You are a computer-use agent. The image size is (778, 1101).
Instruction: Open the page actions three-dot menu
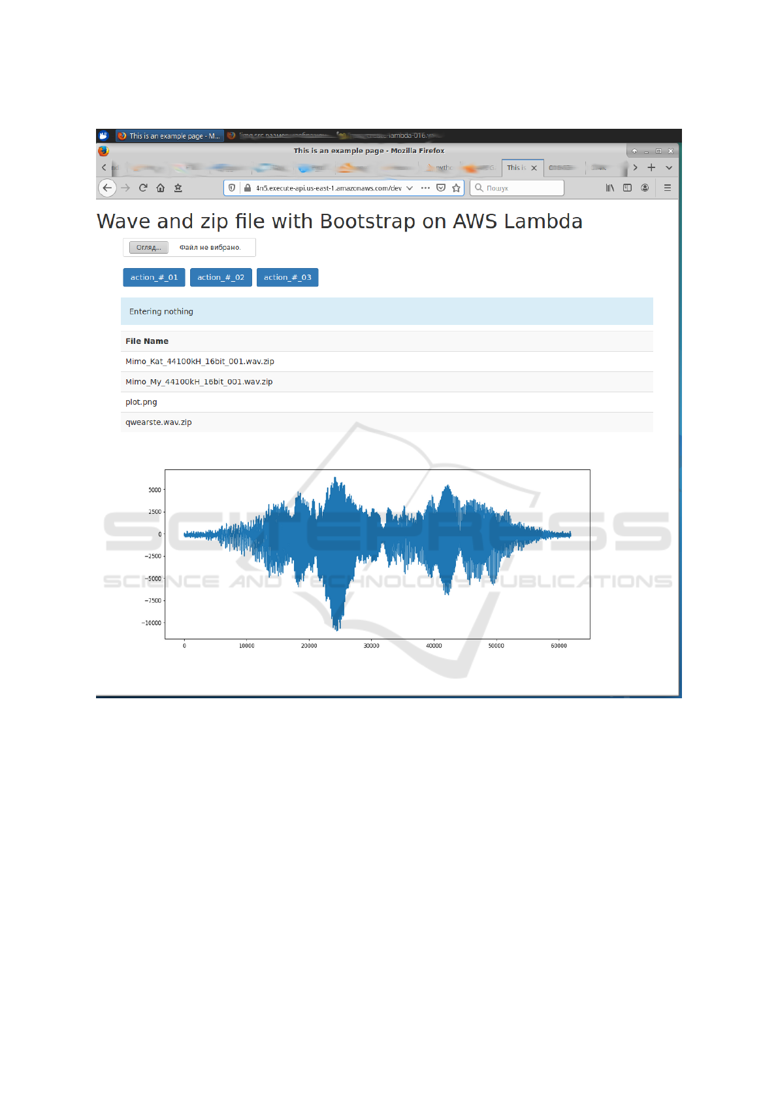coord(425,188)
